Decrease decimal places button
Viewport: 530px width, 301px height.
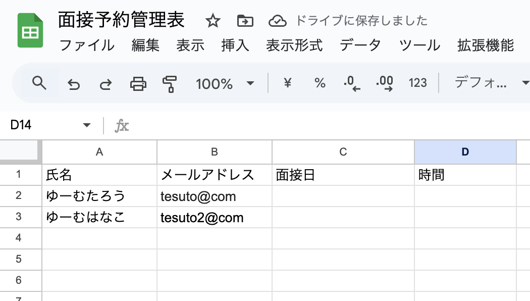pos(352,83)
